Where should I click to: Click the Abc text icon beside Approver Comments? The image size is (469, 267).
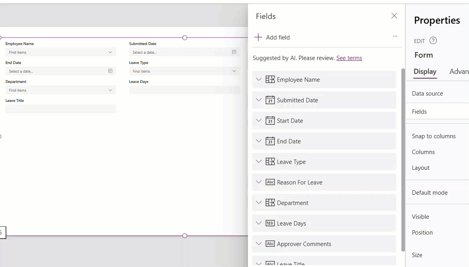270,244
